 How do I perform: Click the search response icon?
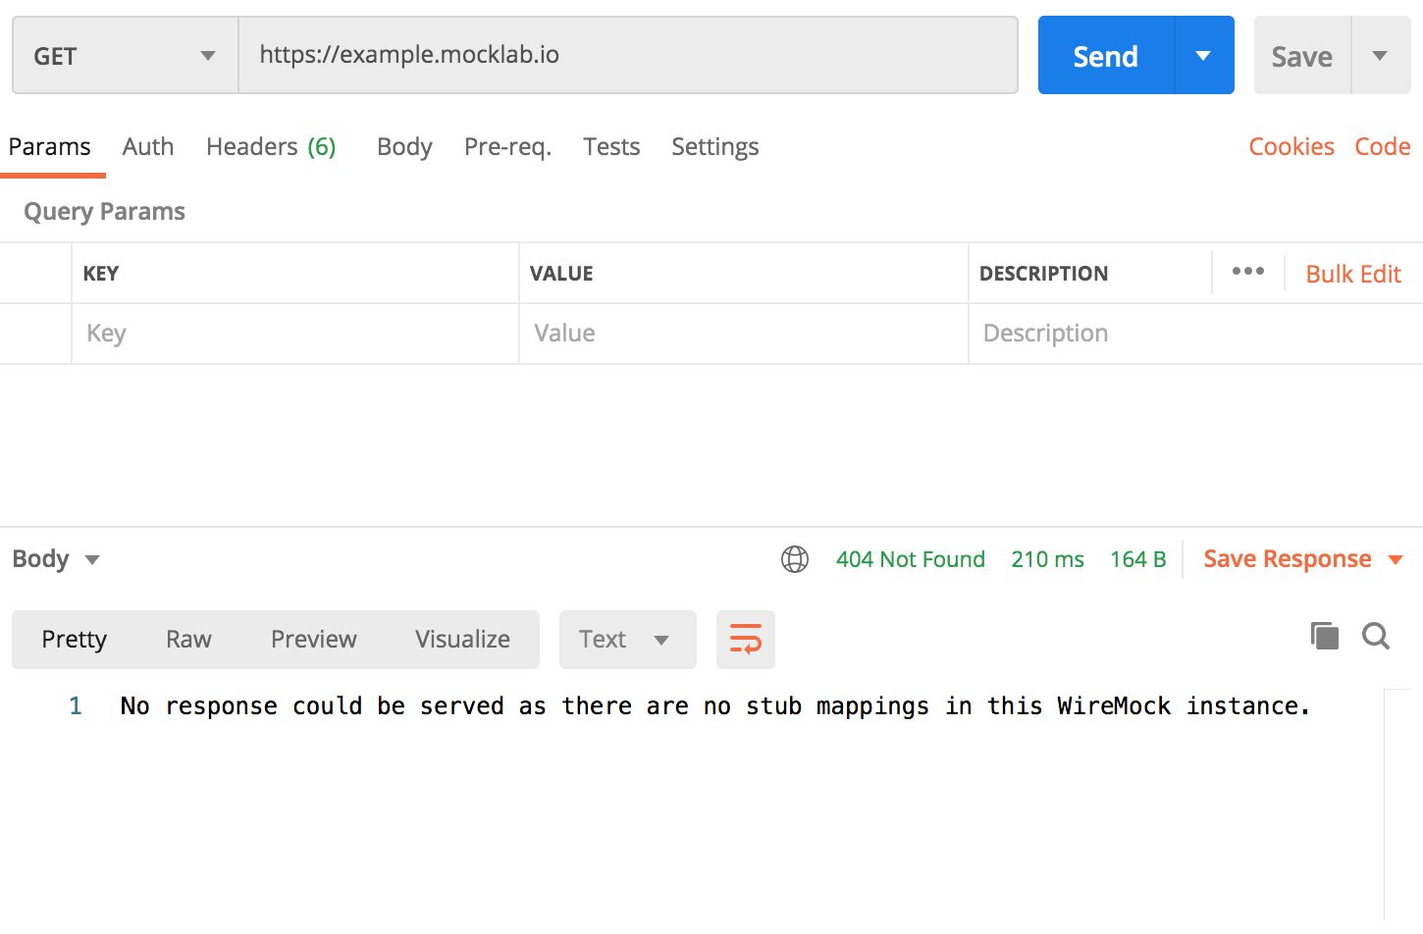pos(1376,636)
